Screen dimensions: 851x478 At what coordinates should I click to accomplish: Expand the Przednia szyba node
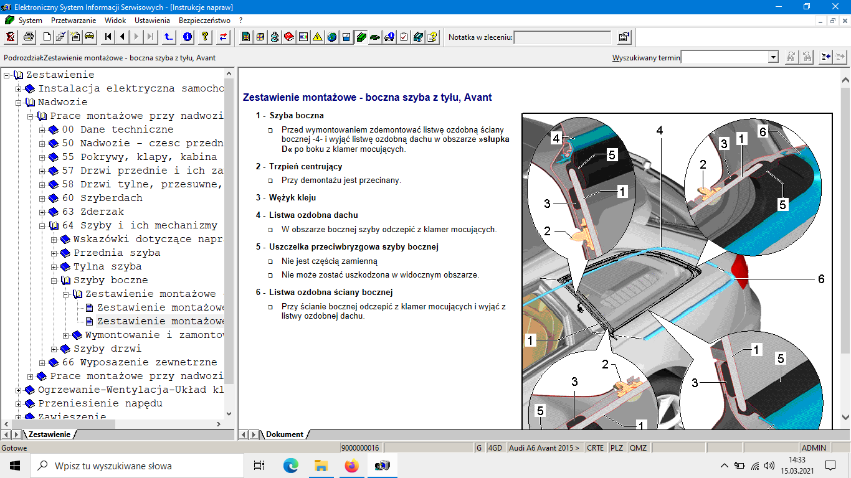pyautogui.click(x=54, y=253)
